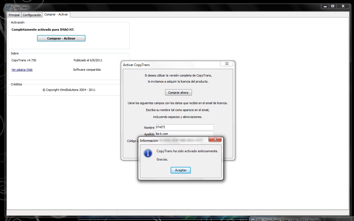Open the Configuración tab
Screen dimensions: 354x221
(x=32, y=15)
